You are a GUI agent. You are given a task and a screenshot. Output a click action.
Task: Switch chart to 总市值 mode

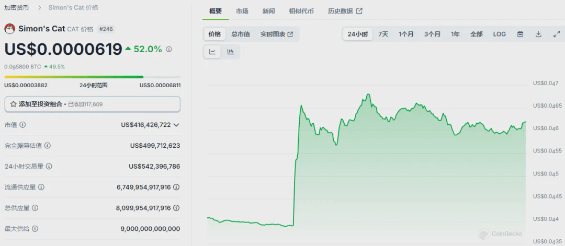coord(241,34)
